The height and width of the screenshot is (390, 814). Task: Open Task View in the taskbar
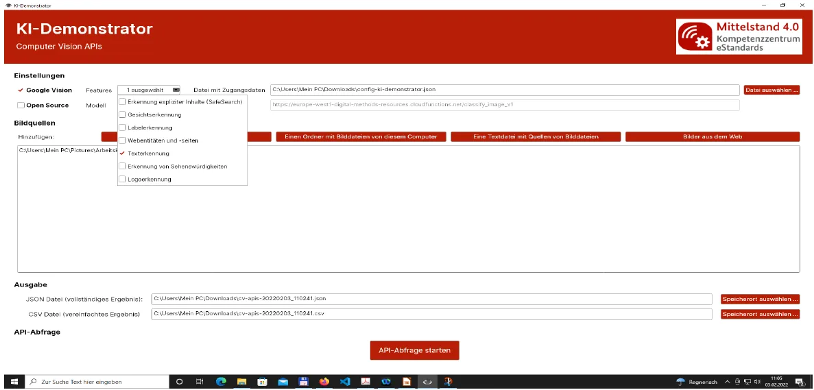click(200, 382)
